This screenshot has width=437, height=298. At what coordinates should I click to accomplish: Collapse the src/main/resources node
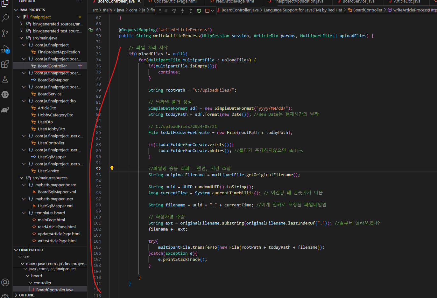21,178
